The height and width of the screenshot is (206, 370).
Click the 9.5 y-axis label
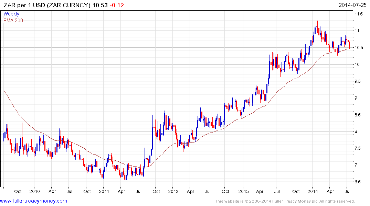[x=358, y=81]
